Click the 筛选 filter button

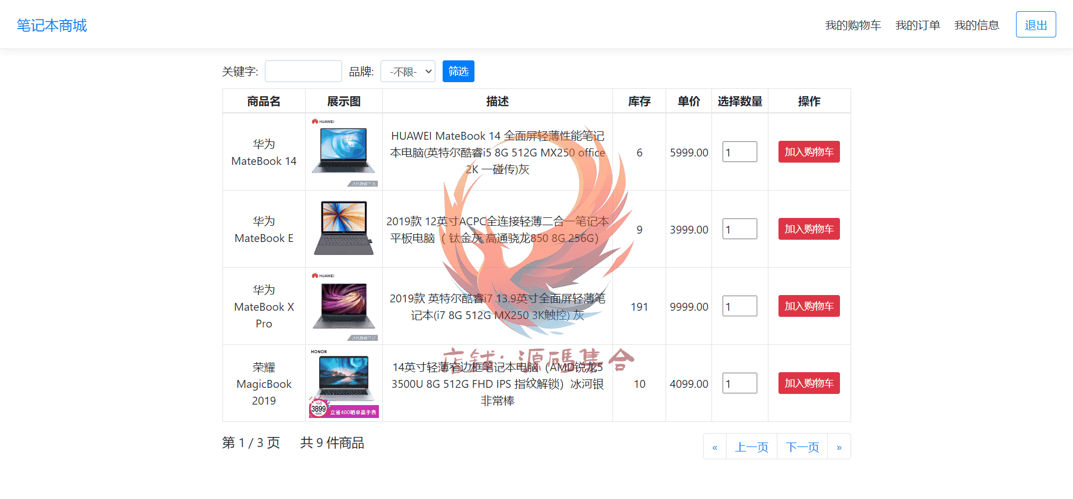458,72
